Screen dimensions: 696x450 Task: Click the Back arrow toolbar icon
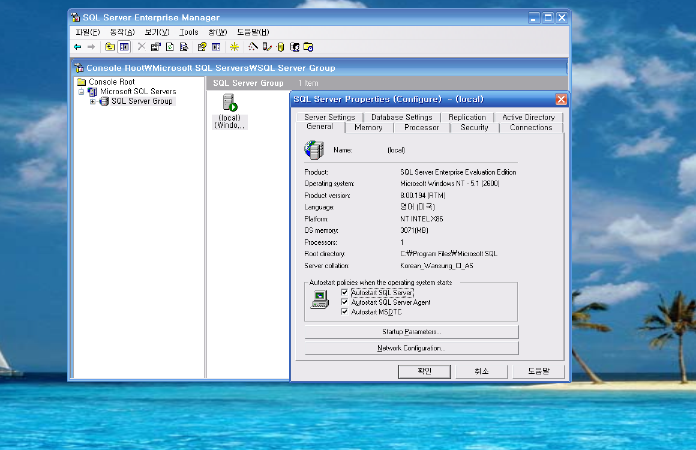coord(77,47)
